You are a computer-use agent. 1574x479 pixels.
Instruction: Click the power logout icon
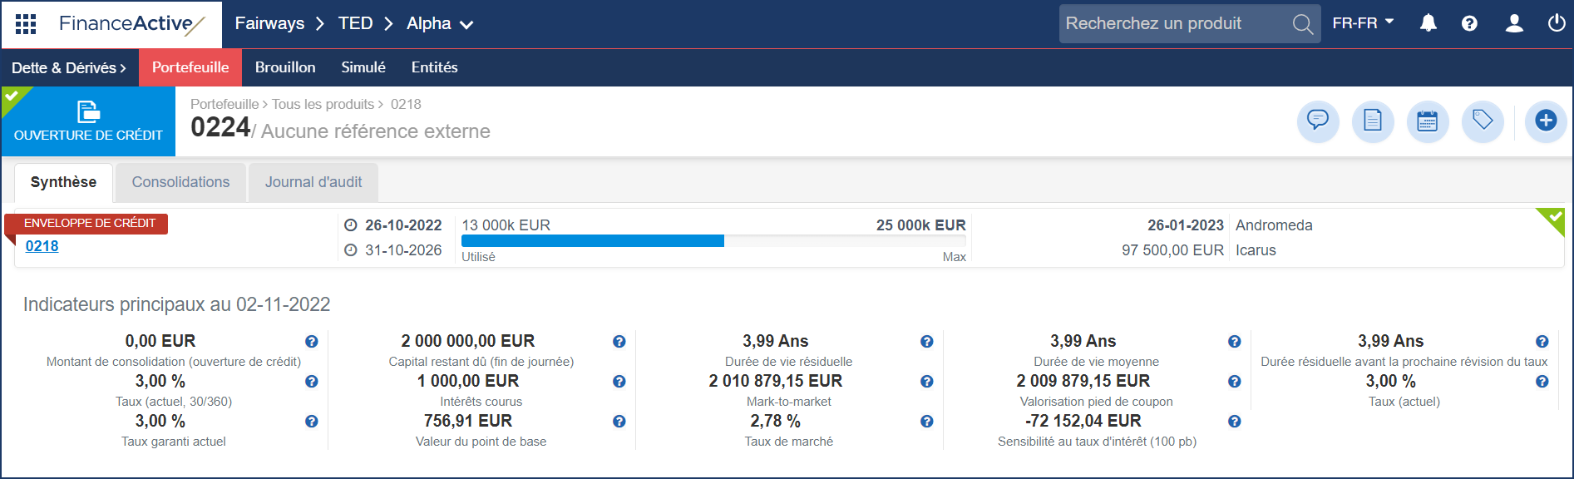(x=1557, y=23)
